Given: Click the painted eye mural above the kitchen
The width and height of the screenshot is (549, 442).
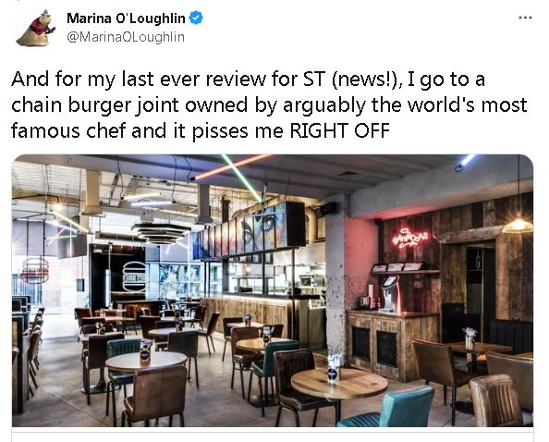Looking at the screenshot, I should (x=266, y=225).
